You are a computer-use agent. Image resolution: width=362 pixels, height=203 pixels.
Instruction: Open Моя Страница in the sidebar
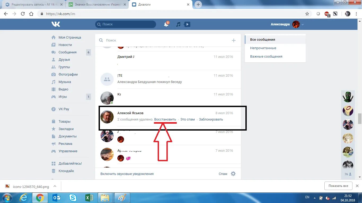pos(70,38)
